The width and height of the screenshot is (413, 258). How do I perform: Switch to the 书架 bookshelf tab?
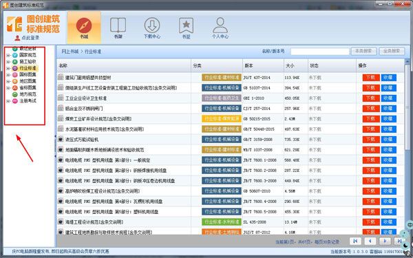point(118,28)
